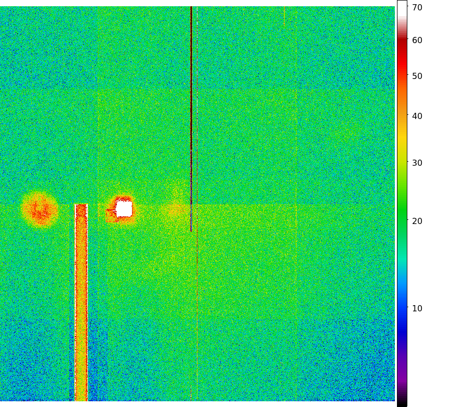The width and height of the screenshot is (451, 407).
Task: Select the colorbar tick label 10
Action: click(x=417, y=309)
